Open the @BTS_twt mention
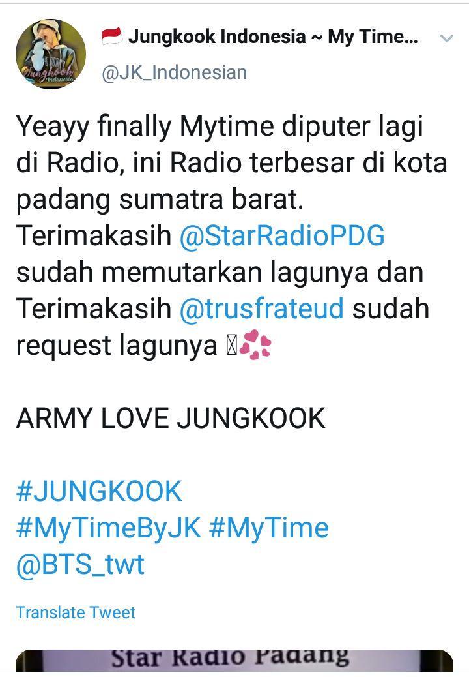Image resolution: width=469 pixels, height=677 pixels. click(x=80, y=564)
